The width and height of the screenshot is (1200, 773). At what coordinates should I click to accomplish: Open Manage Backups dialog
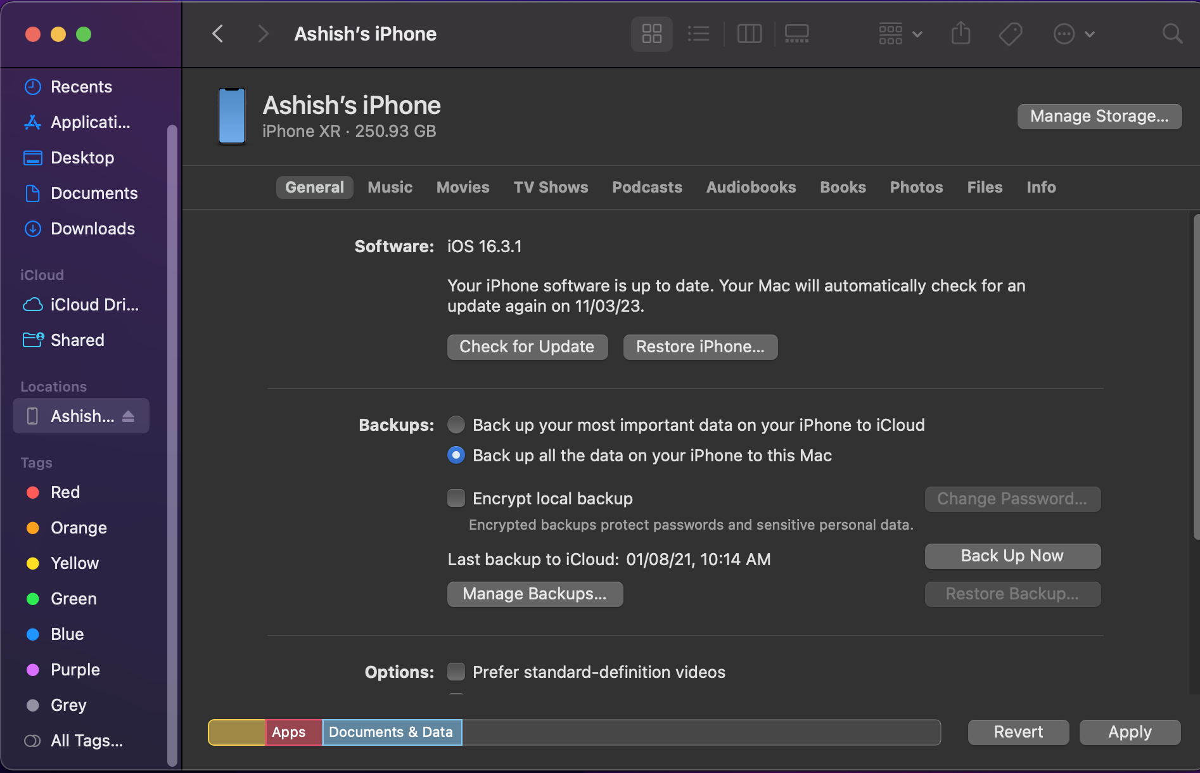(x=535, y=594)
